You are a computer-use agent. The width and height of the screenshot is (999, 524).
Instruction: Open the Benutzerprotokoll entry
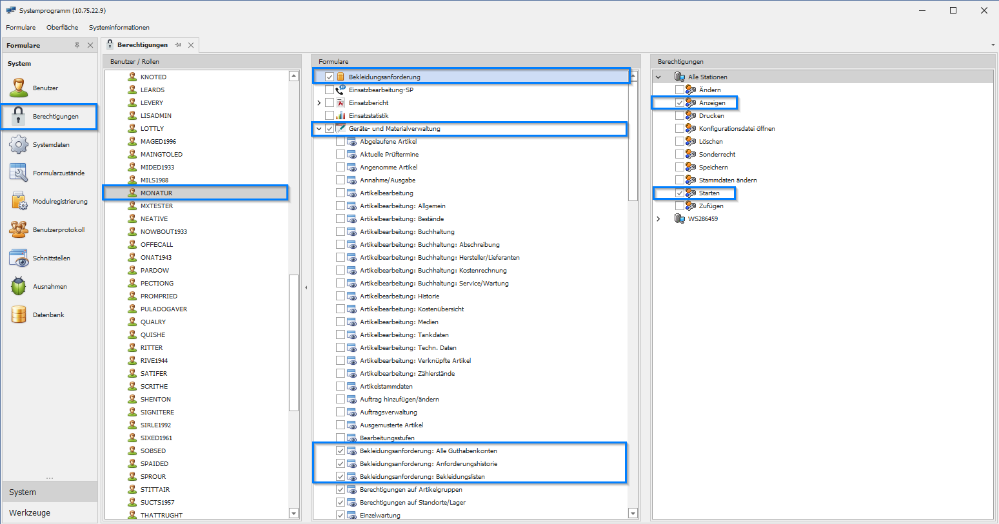pyautogui.click(x=58, y=230)
